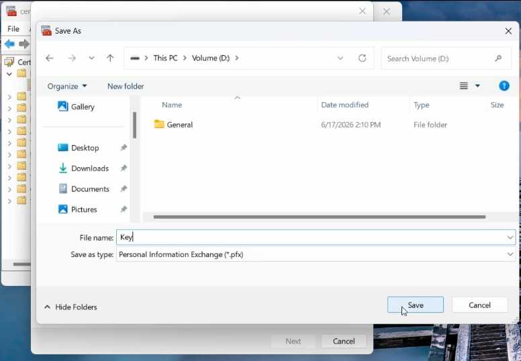This screenshot has width=521, height=361.
Task: Select the General folder in the file list
Action: (179, 125)
